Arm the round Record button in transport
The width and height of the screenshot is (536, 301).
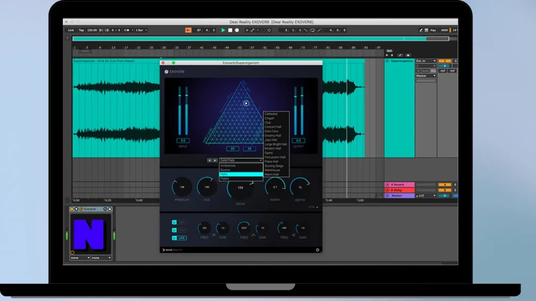pos(237,30)
